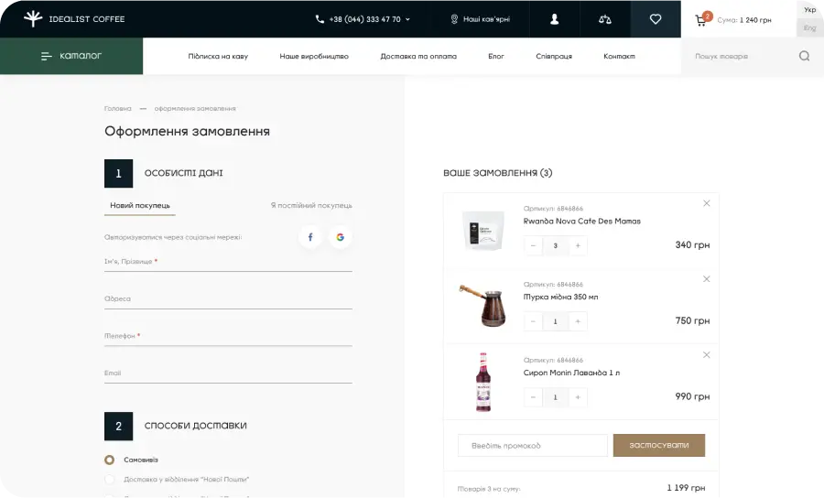Select the Самовивіз delivery option
The width and height of the screenshot is (824, 498).
pyautogui.click(x=109, y=460)
